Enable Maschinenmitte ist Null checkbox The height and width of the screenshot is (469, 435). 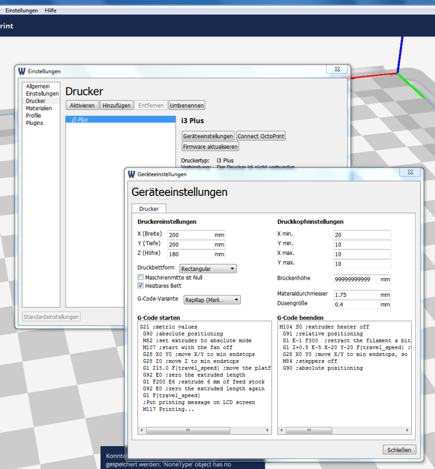click(x=140, y=277)
